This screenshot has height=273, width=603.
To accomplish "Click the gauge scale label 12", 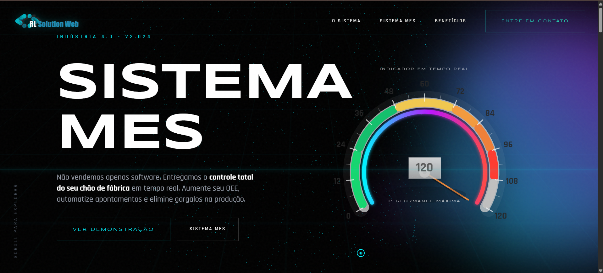I will (337, 181).
